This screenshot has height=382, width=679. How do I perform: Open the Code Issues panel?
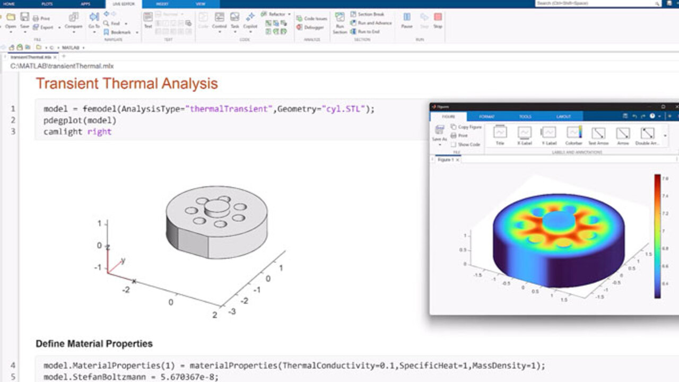312,19
